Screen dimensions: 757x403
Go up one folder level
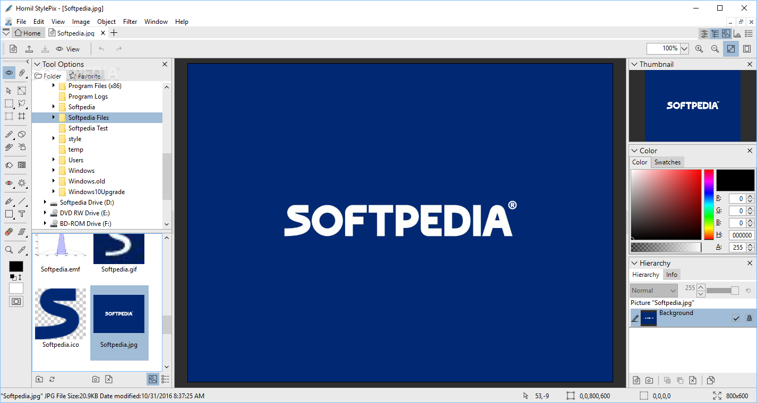pyautogui.click(x=39, y=379)
